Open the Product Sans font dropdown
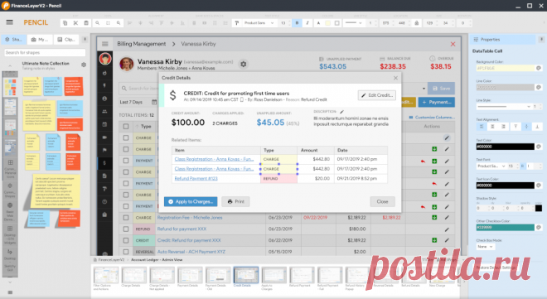The width and height of the screenshot is (547, 299). [259, 23]
